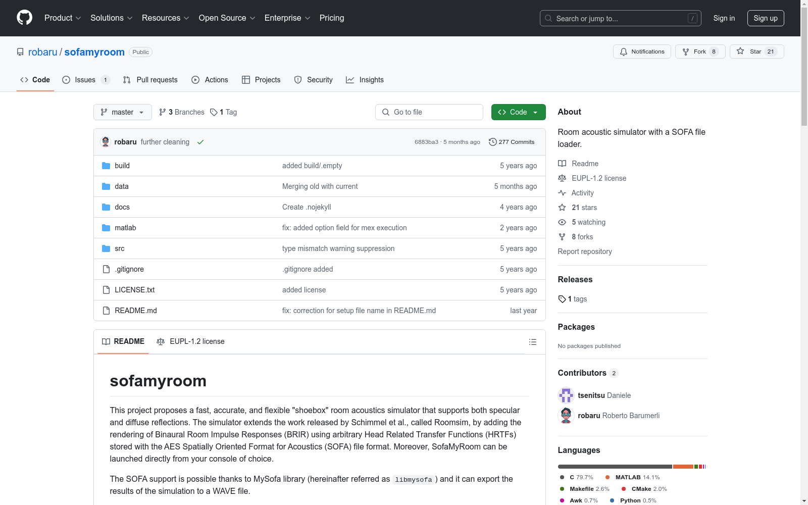Open the 'further cleaning' commit message
808x505 pixels.
pyautogui.click(x=165, y=142)
